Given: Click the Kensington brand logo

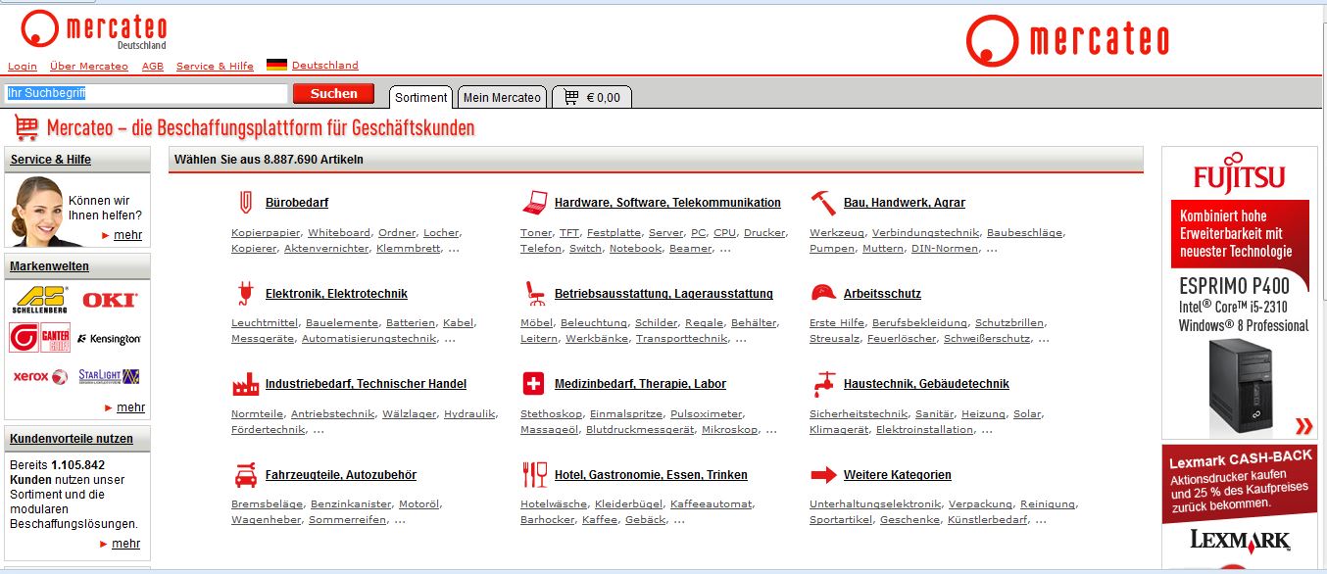Looking at the screenshot, I should (109, 339).
